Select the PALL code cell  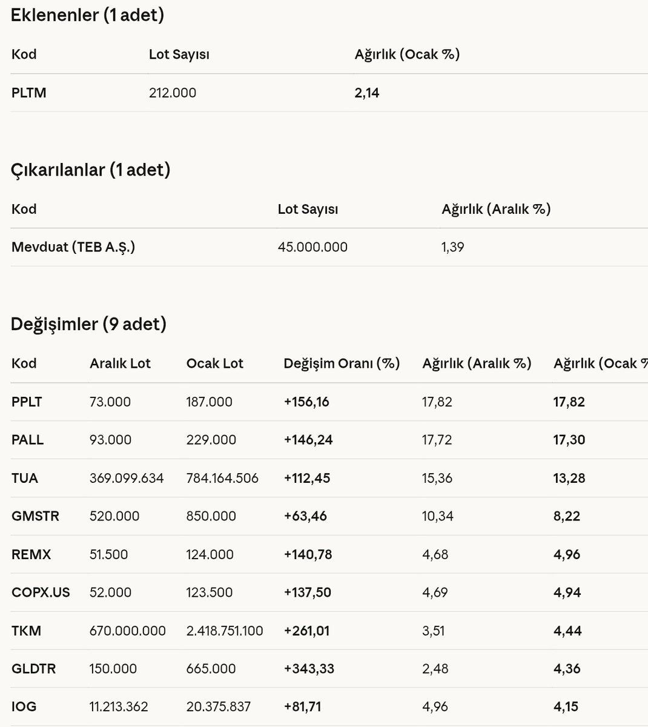tap(27, 440)
